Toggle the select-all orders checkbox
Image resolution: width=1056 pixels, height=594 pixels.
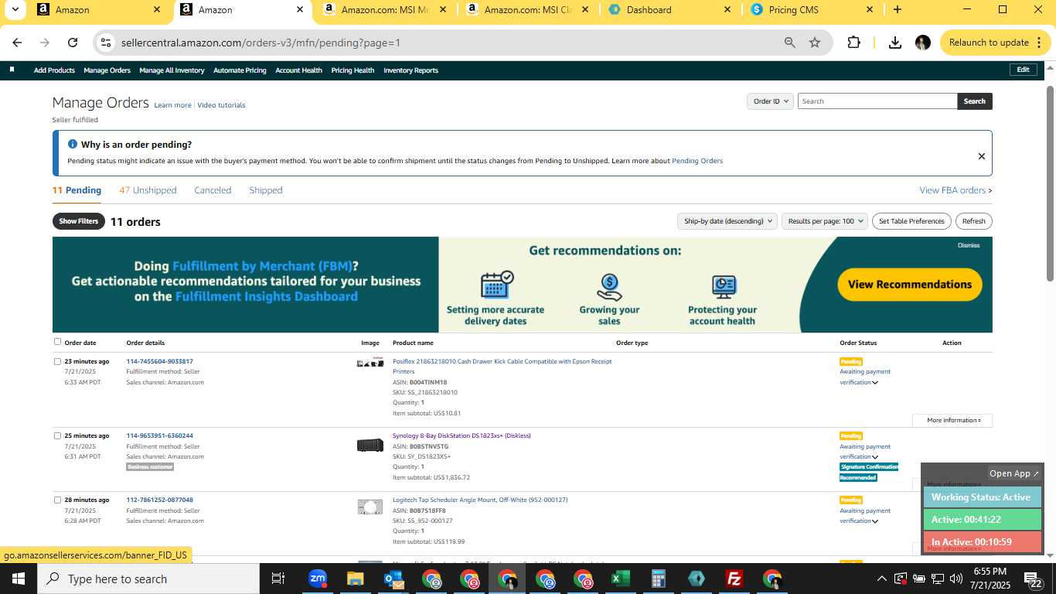click(x=57, y=341)
